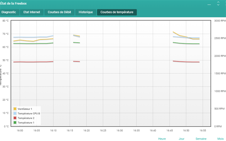Switch the graph period to Jour
This screenshot has height=141, width=226.
181,139
